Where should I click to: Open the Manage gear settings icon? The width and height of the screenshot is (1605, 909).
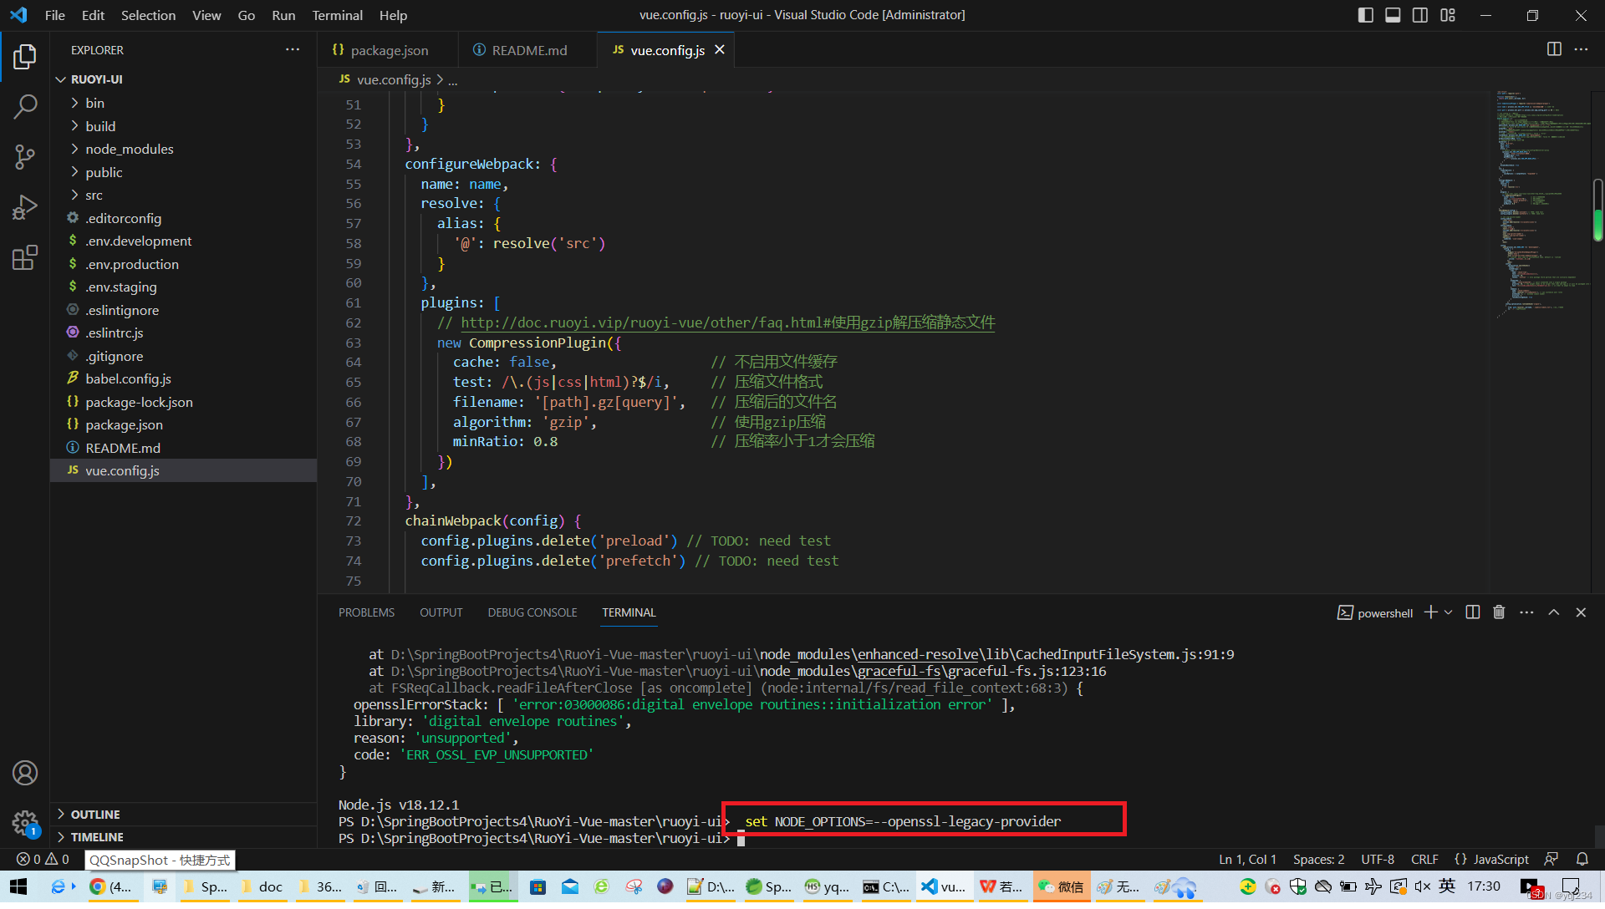click(x=25, y=823)
